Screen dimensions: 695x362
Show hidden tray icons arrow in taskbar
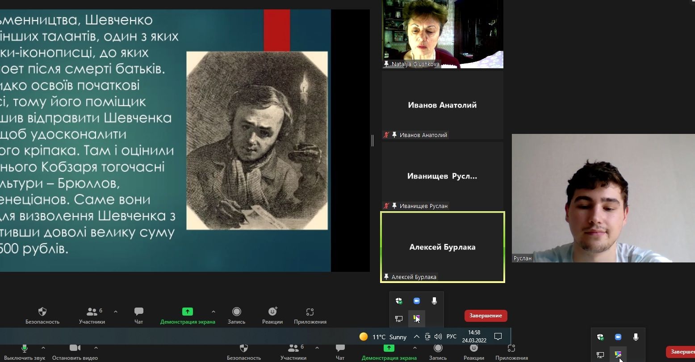point(416,337)
